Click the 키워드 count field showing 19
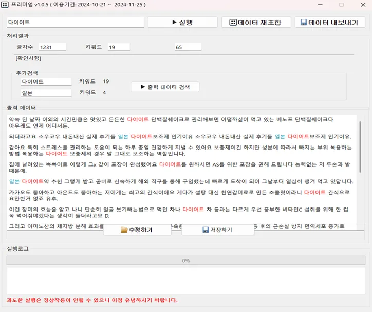 click(x=119, y=47)
